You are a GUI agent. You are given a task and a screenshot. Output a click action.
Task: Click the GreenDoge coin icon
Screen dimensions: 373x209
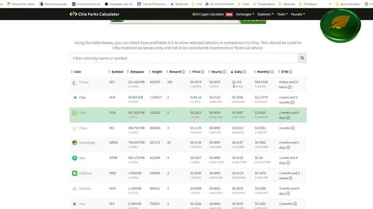[75, 143]
